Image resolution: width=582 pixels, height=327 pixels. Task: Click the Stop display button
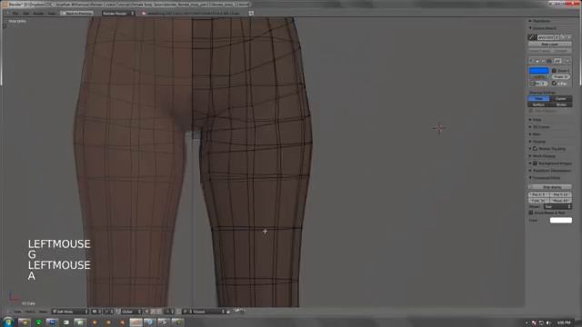point(549,187)
